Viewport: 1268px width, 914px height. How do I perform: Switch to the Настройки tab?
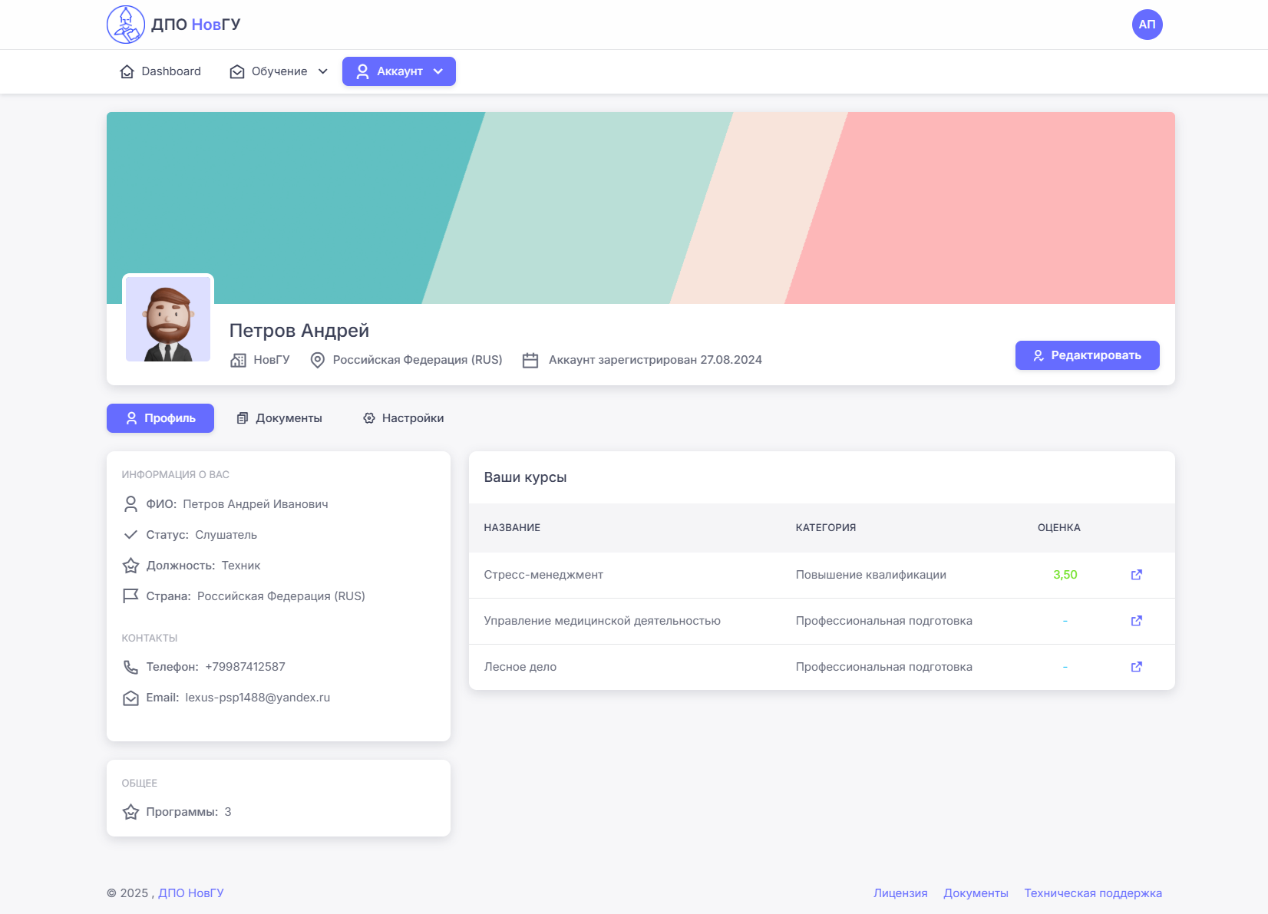pos(403,418)
